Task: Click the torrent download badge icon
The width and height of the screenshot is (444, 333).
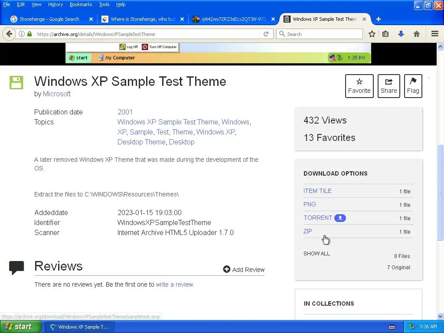Action: [340, 218]
